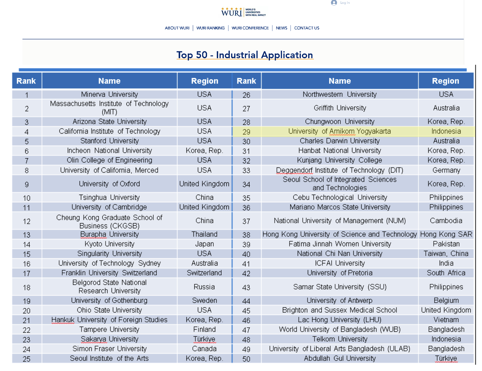This screenshot has height=371, width=482.
Task: Open the ABOUT WURI menu
Action: coord(177,28)
